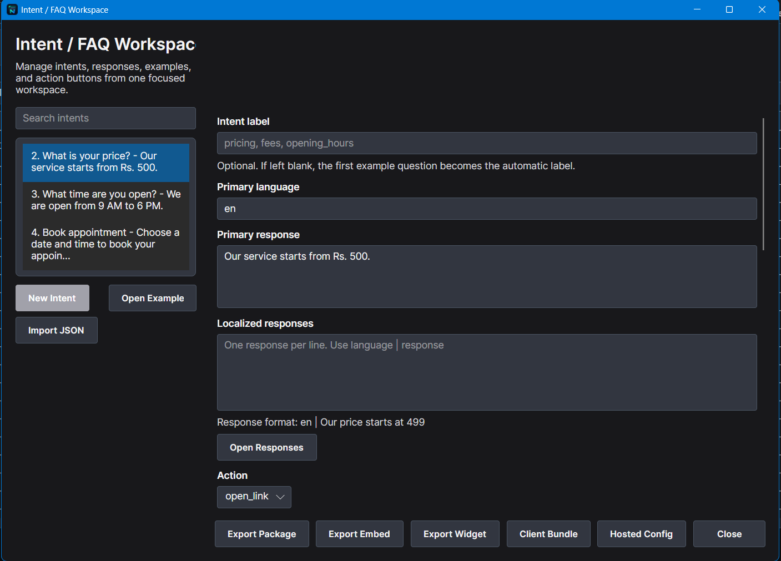Click 'Response format: en | Our price starts at 499' text
Viewport: 781px width, 561px height.
pos(321,422)
